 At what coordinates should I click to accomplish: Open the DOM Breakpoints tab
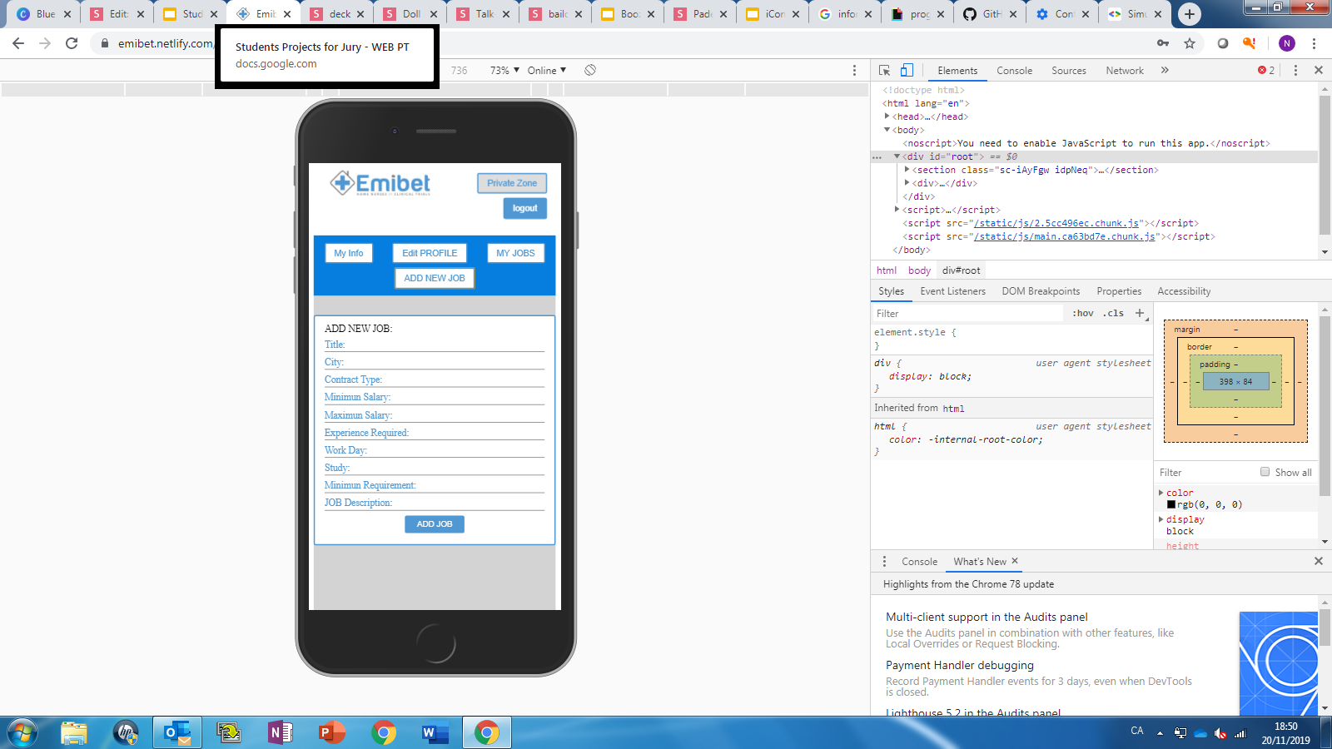coord(1041,291)
